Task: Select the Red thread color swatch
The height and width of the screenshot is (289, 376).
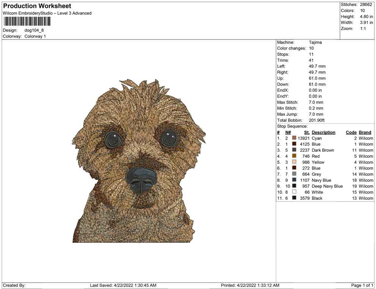Action: pos(294,156)
